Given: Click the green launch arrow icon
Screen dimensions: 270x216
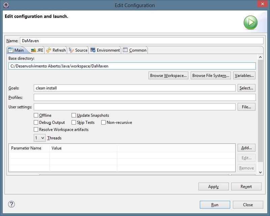Looking at the screenshot, I should point(250,23).
